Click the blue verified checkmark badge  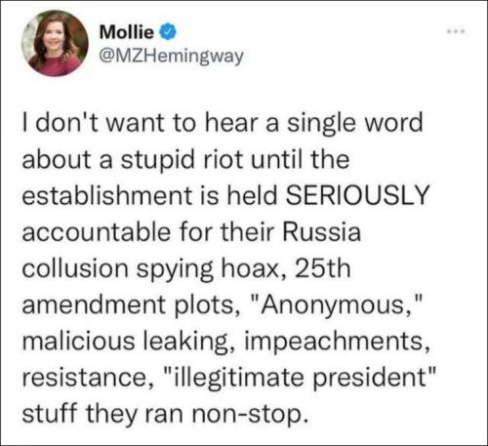168,32
